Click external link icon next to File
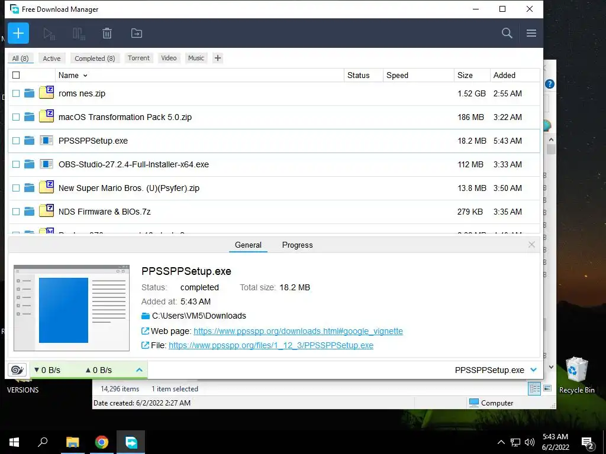 (x=146, y=345)
